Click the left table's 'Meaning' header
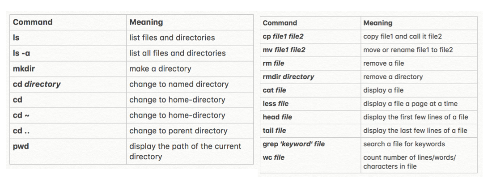This screenshot has width=492, height=195. point(146,22)
